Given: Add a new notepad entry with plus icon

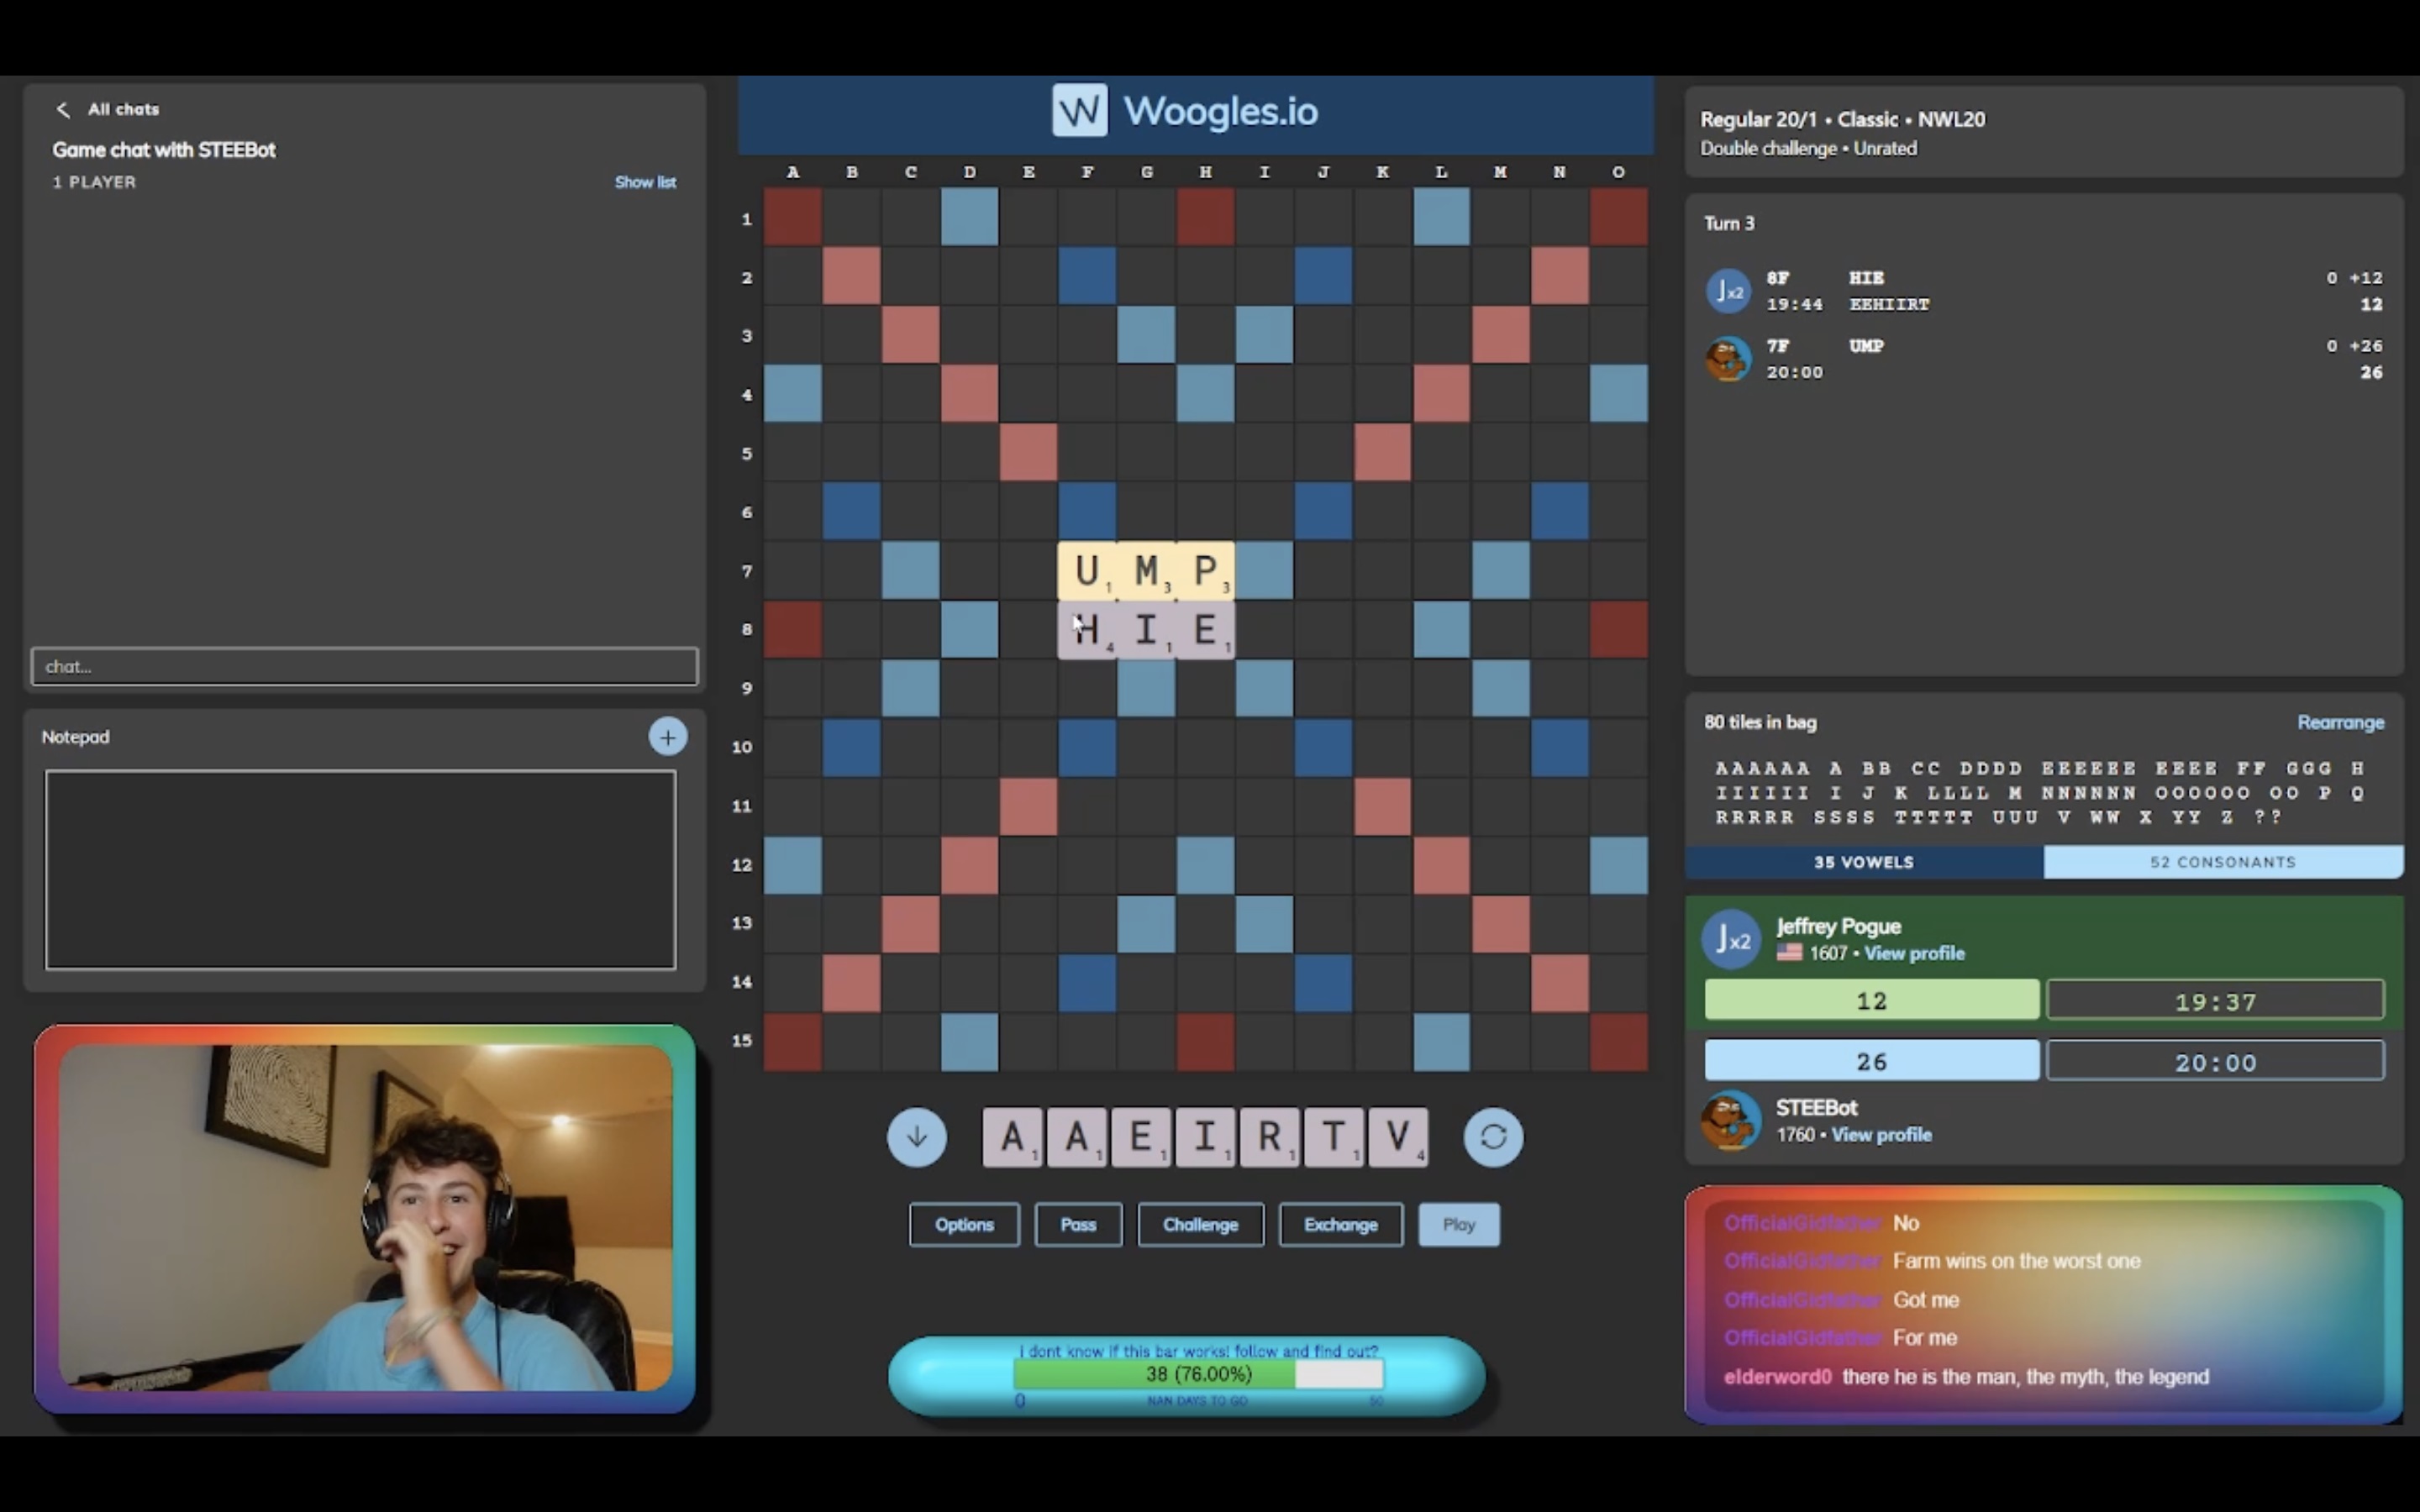Looking at the screenshot, I should coord(667,737).
